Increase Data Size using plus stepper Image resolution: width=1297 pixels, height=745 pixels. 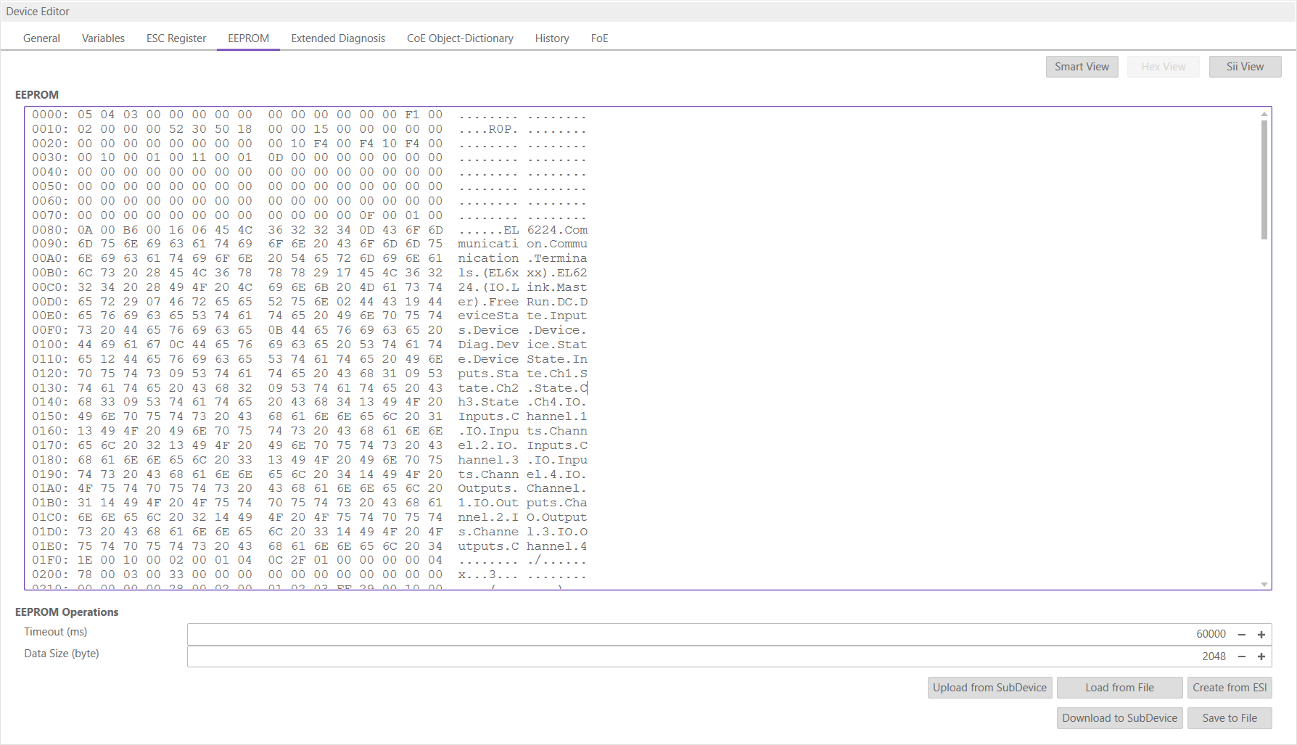pos(1261,656)
